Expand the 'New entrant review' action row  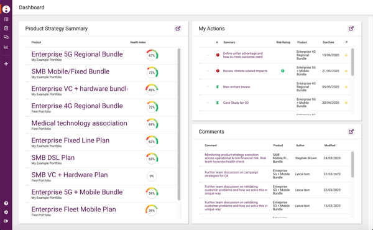(x=208, y=87)
